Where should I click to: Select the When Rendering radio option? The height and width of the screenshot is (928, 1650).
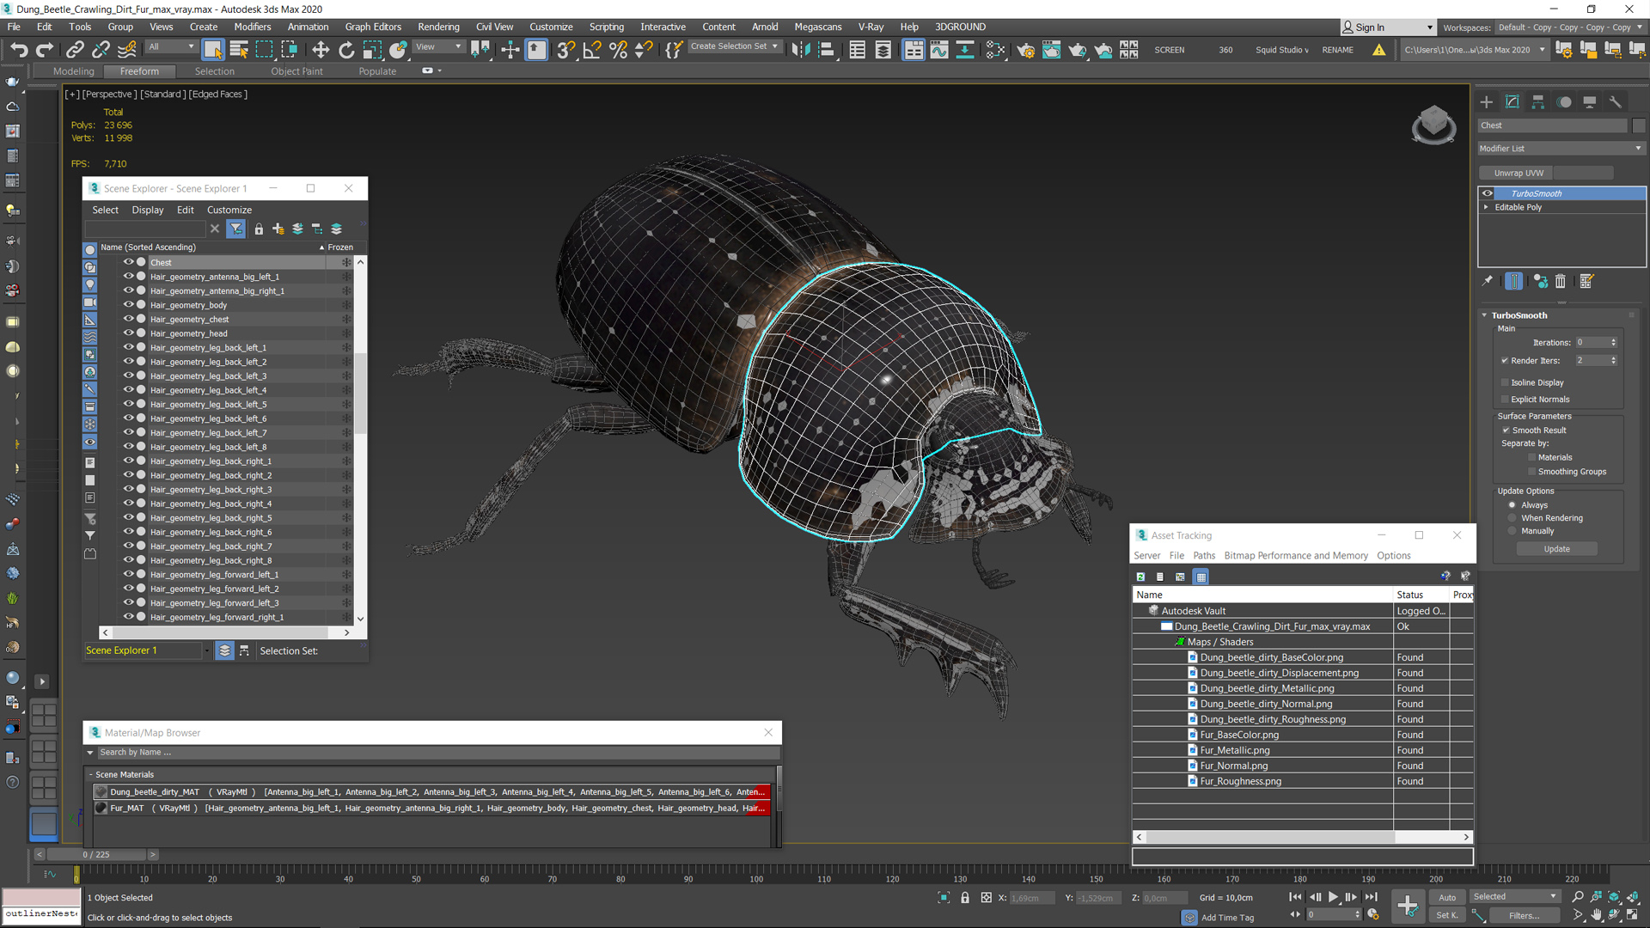1512,518
